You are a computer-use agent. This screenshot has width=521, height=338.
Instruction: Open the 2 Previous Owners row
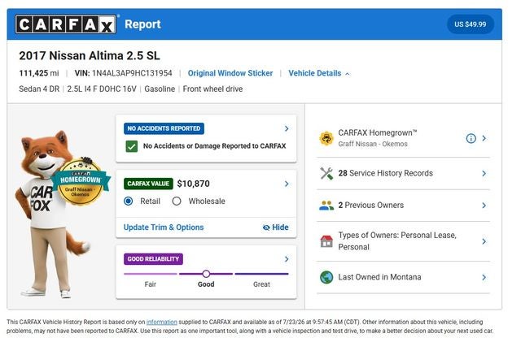pyautogui.click(x=404, y=206)
